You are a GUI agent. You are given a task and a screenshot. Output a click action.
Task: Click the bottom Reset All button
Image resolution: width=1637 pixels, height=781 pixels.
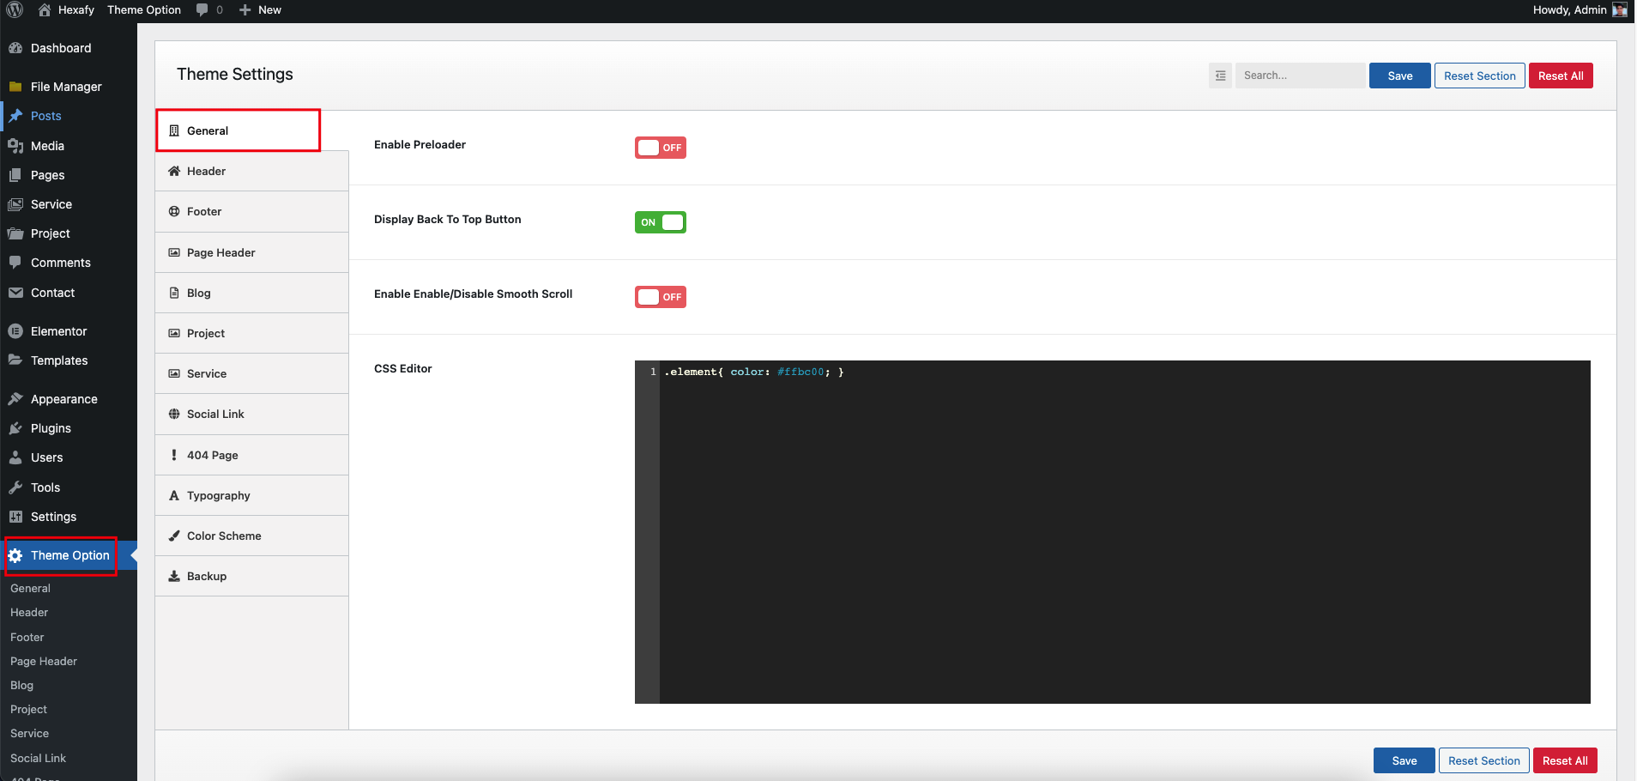(1565, 760)
